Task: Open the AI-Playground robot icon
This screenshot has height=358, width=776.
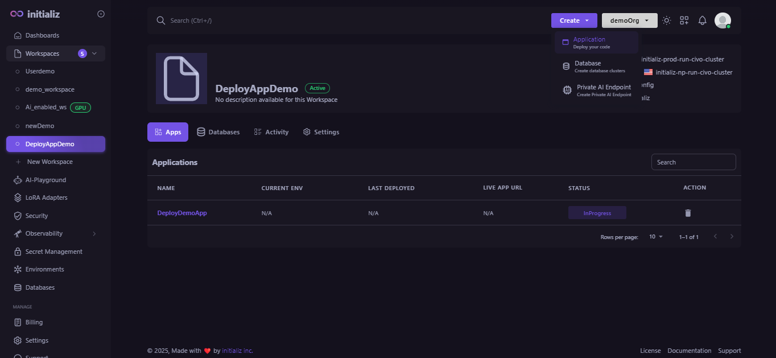Action: click(18, 180)
